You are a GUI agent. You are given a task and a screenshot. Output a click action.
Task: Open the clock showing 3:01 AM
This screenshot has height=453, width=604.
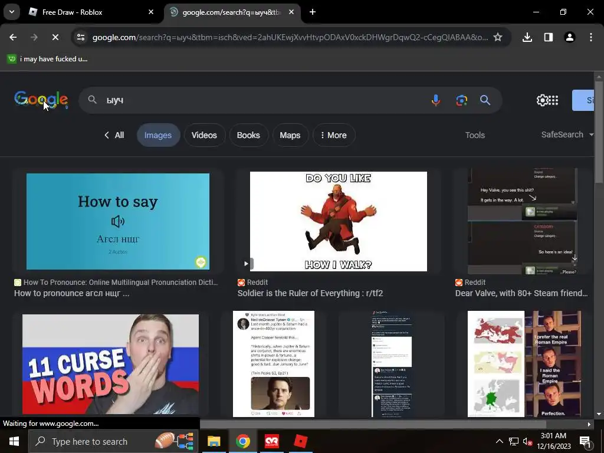(x=553, y=441)
